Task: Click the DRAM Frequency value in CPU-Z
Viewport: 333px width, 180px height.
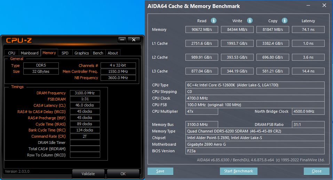Action: pos(85,93)
